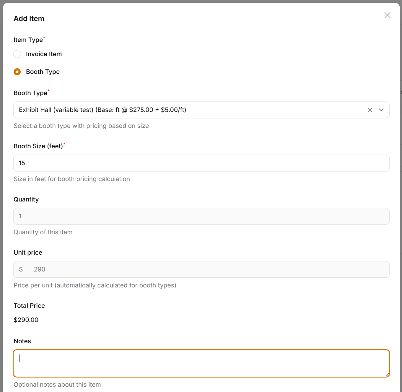Select the Booth Type radio button
The width and height of the screenshot is (402, 392).
tap(17, 72)
